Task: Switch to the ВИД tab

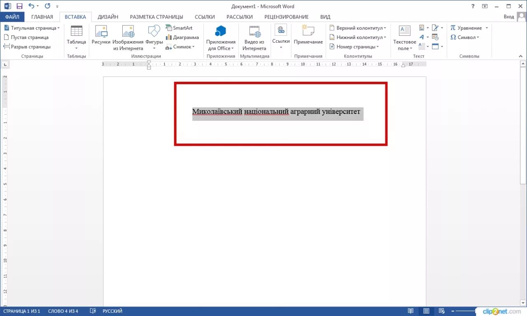Action: click(325, 17)
